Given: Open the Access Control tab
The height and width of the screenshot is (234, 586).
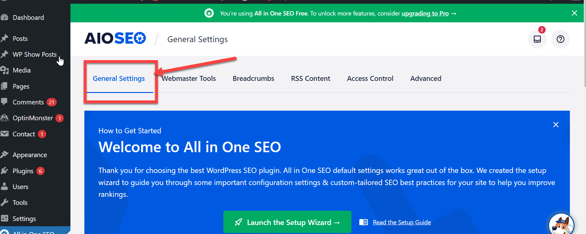Looking at the screenshot, I should pyautogui.click(x=370, y=79).
